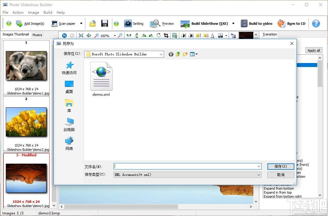
Task: Expand the 保存在 folder location dropdown
Action: point(161,54)
